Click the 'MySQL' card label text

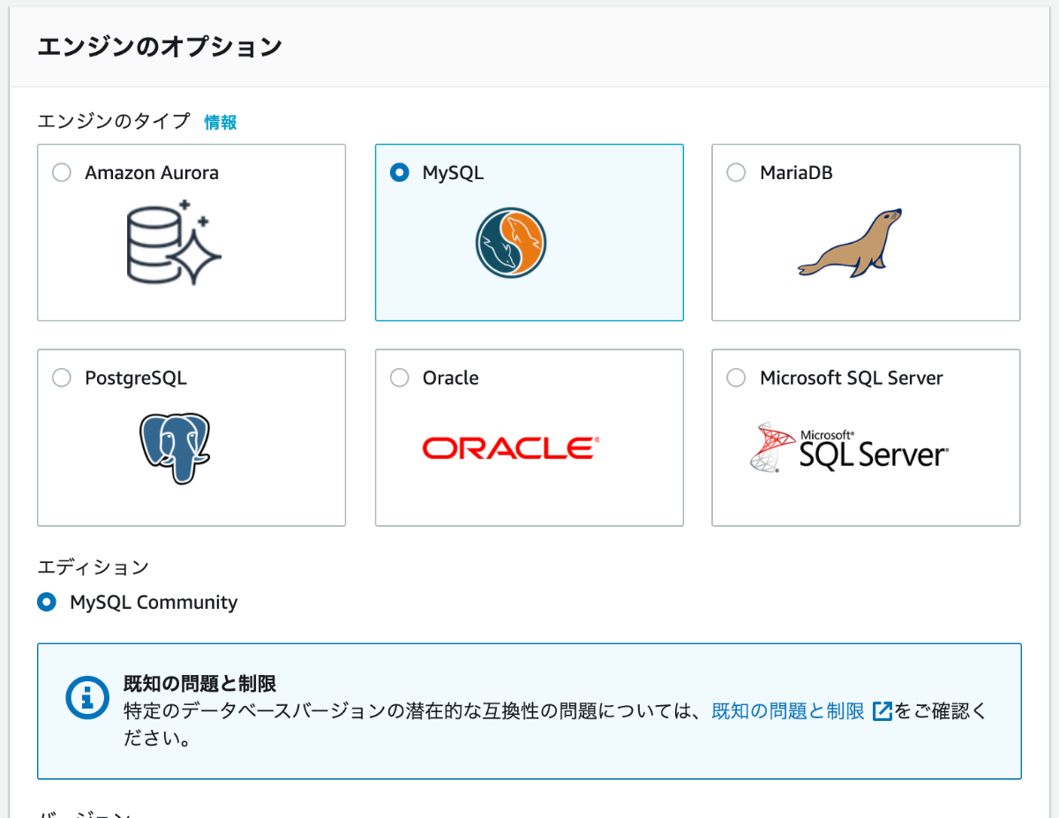[453, 173]
